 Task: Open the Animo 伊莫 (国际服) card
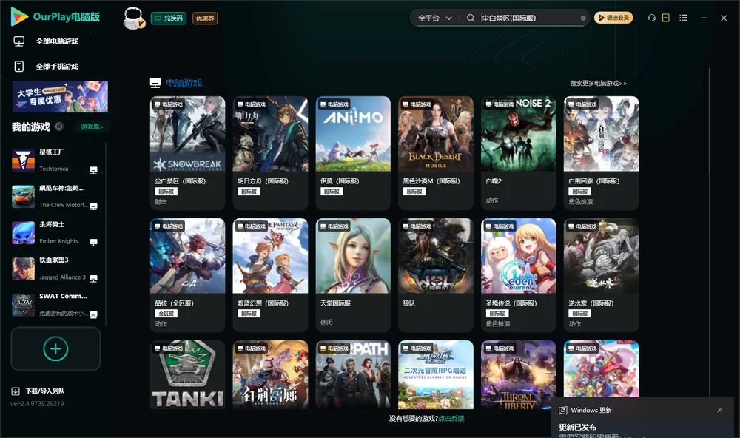pos(353,153)
